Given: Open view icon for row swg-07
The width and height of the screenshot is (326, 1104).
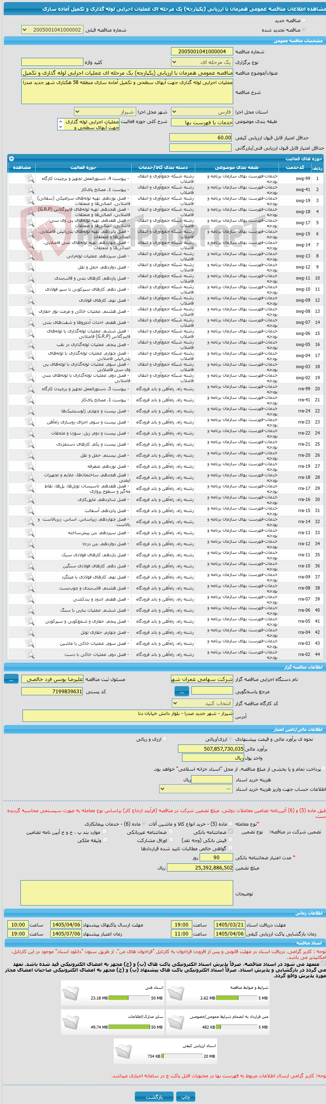Looking at the screenshot, I should (29, 322).
